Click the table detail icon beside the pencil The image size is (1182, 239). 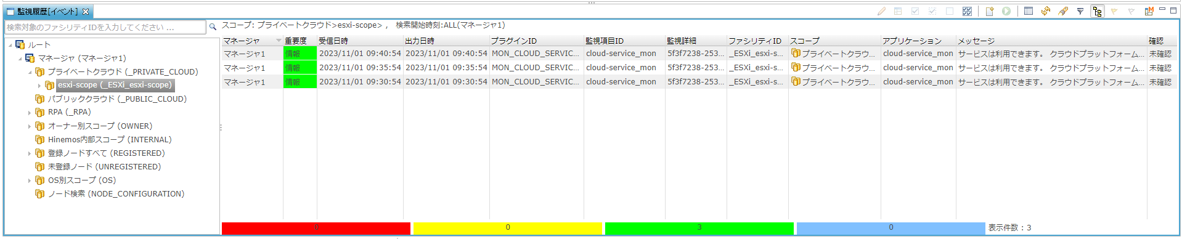[x=898, y=11]
